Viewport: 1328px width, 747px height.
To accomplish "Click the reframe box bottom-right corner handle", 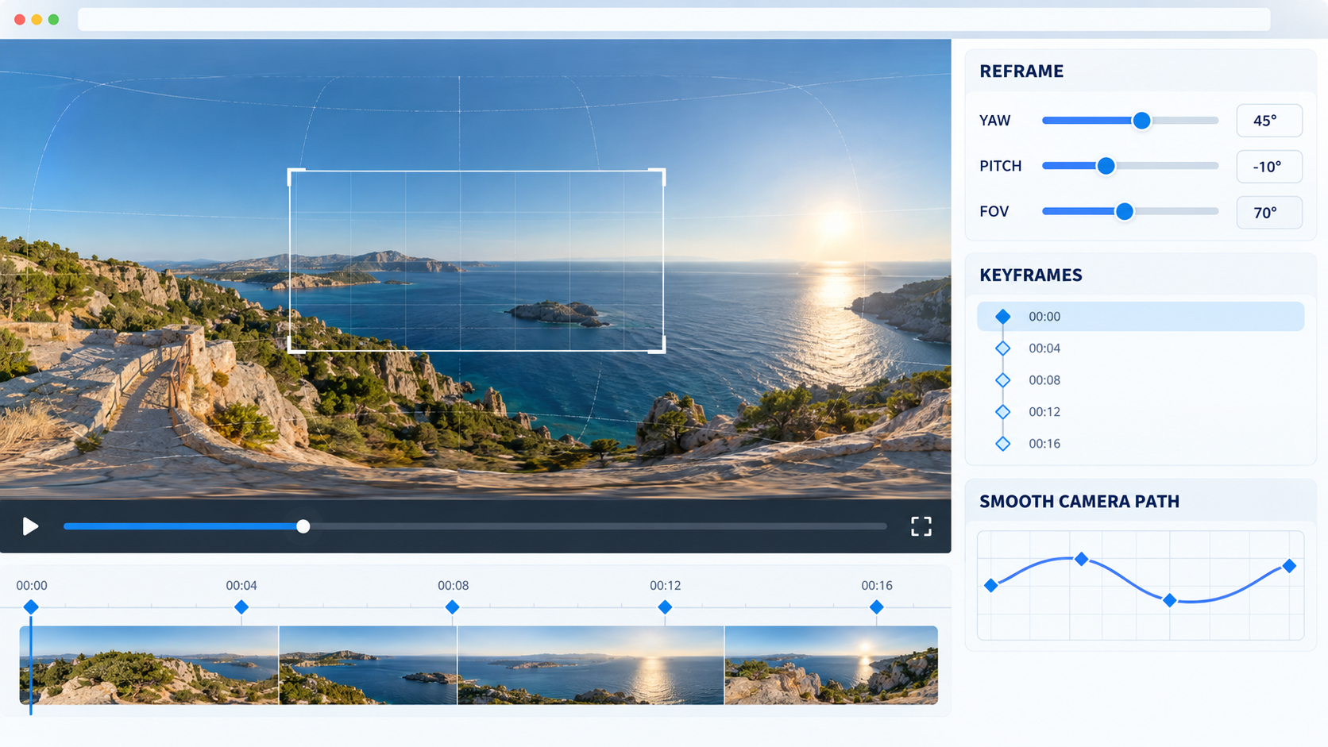I will tap(658, 345).
